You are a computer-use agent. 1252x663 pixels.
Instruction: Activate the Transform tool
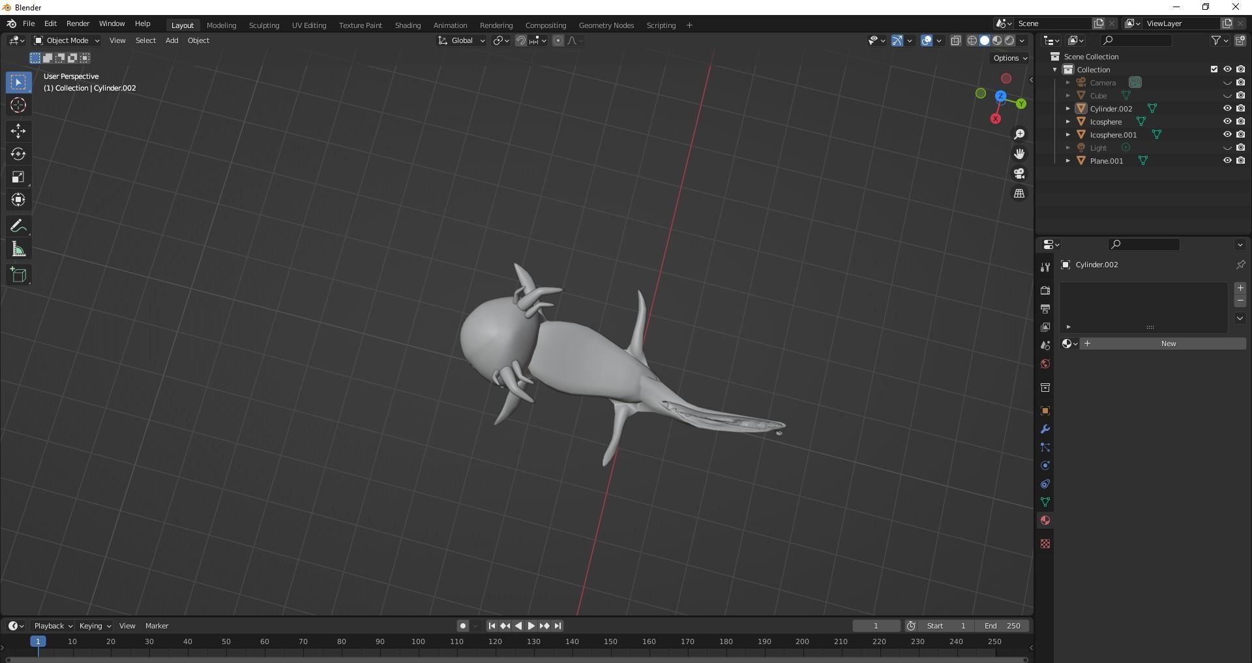click(18, 199)
